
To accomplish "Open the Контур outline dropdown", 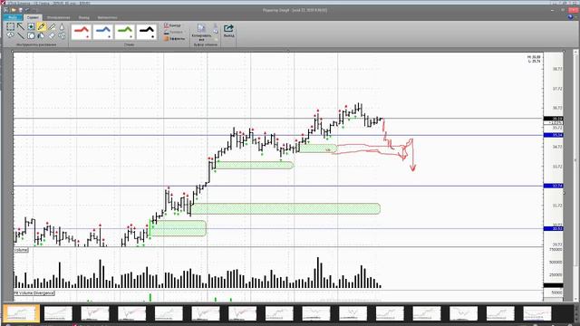I will point(172,25).
